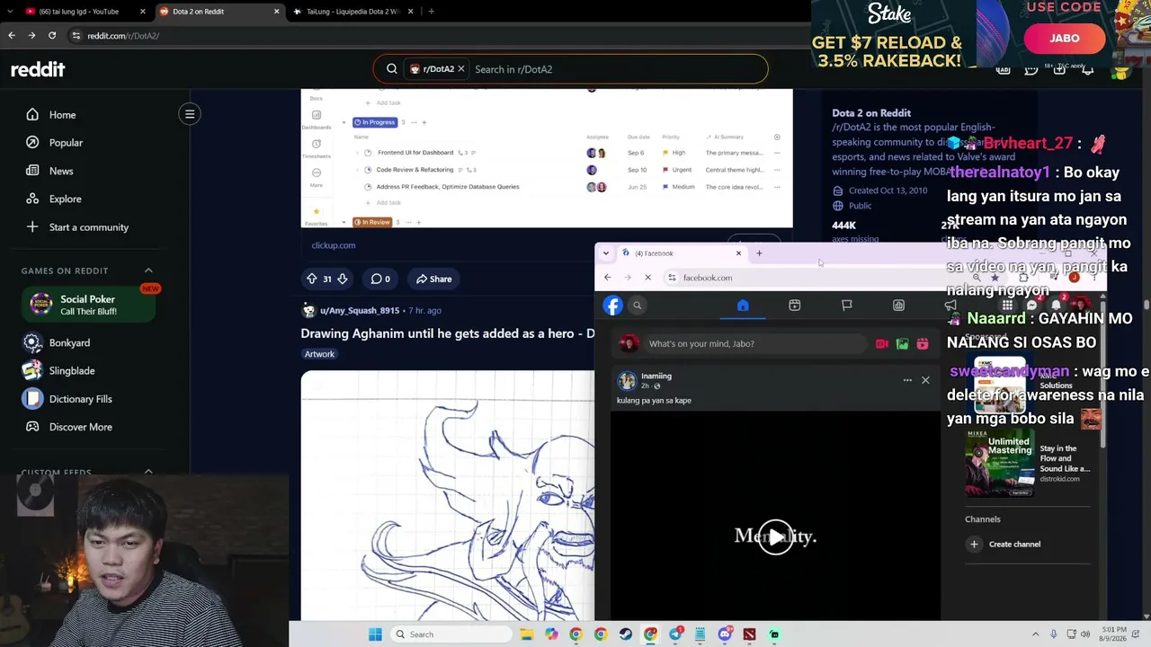Screen dimensions: 1151x647
Task: Open Facebook search magnifier button
Action: 638,306
